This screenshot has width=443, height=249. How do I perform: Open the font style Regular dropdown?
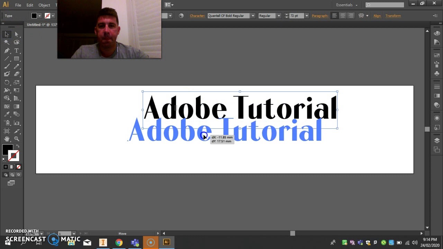[x=279, y=16]
